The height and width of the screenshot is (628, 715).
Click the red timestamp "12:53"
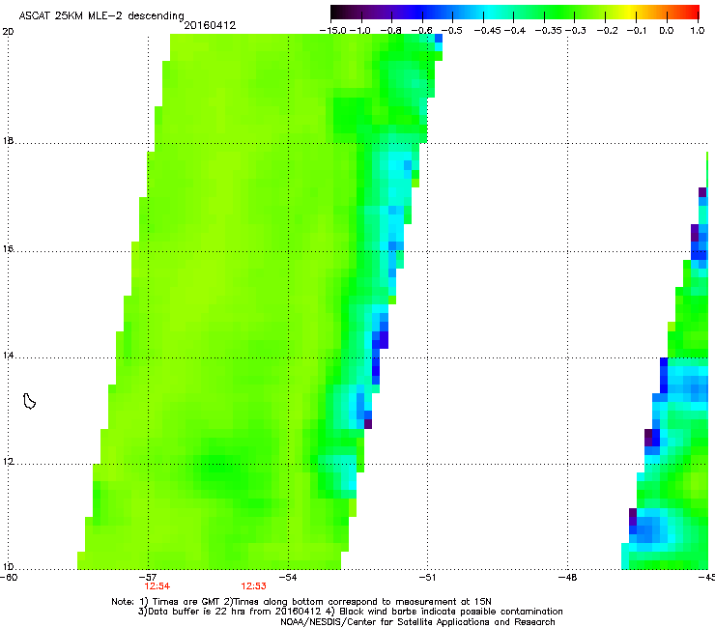(x=253, y=586)
